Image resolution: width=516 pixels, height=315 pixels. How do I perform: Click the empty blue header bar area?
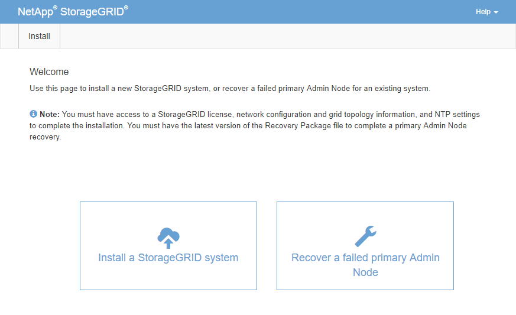click(x=296, y=12)
